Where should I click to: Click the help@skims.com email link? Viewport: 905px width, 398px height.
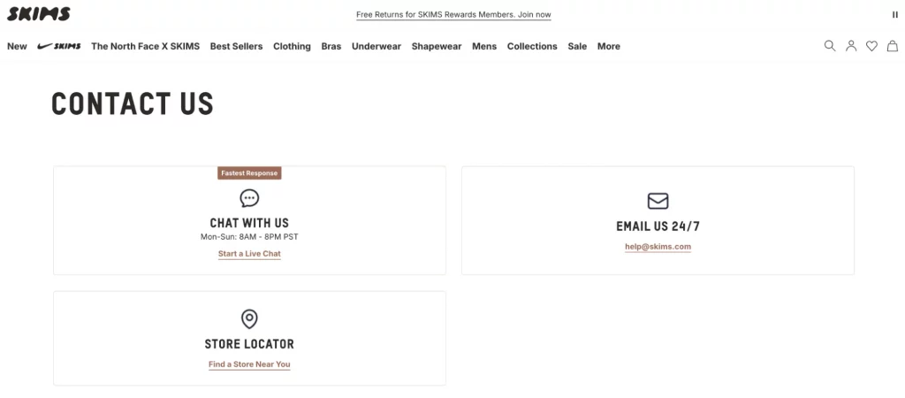(x=658, y=247)
